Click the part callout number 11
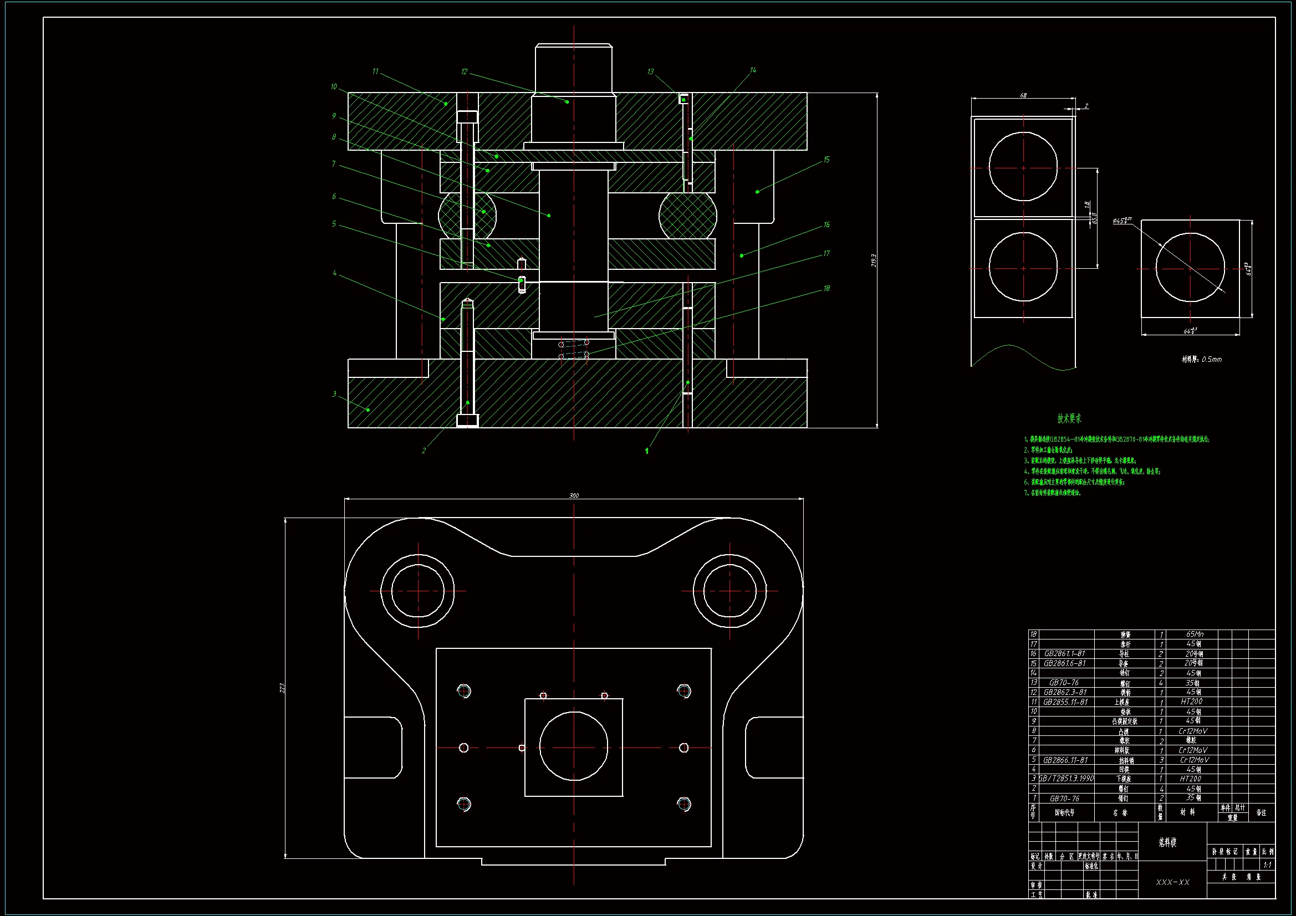 click(x=375, y=71)
